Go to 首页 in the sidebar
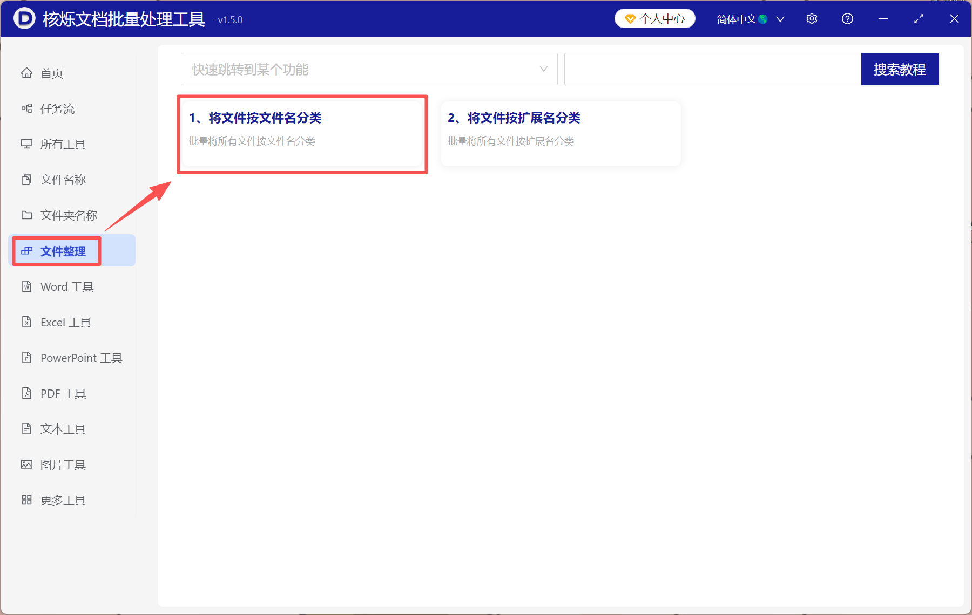The width and height of the screenshot is (972, 615). (51, 73)
